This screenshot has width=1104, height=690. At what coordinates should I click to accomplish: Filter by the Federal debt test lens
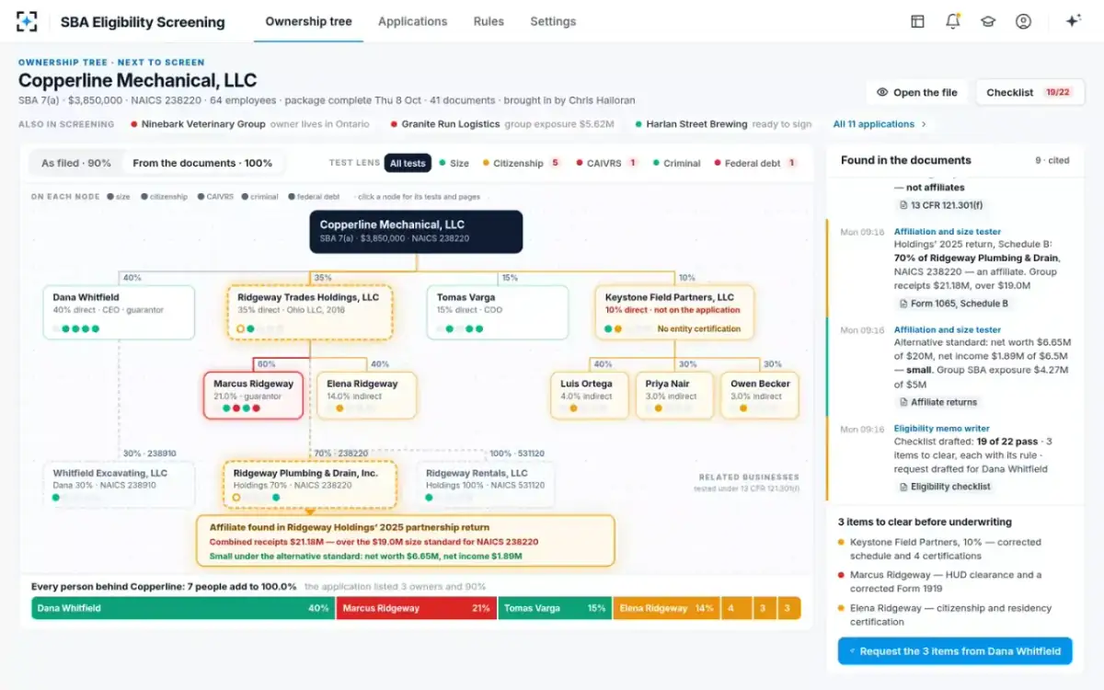click(x=754, y=163)
